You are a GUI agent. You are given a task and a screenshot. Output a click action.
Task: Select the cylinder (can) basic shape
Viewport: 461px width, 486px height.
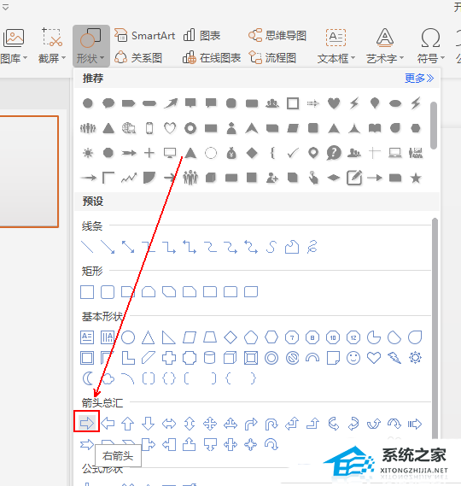point(210,358)
